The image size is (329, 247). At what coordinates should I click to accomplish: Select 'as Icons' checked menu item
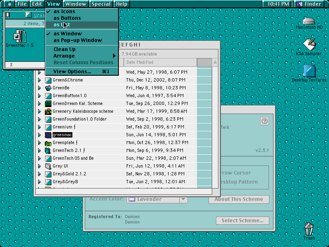coord(82,12)
